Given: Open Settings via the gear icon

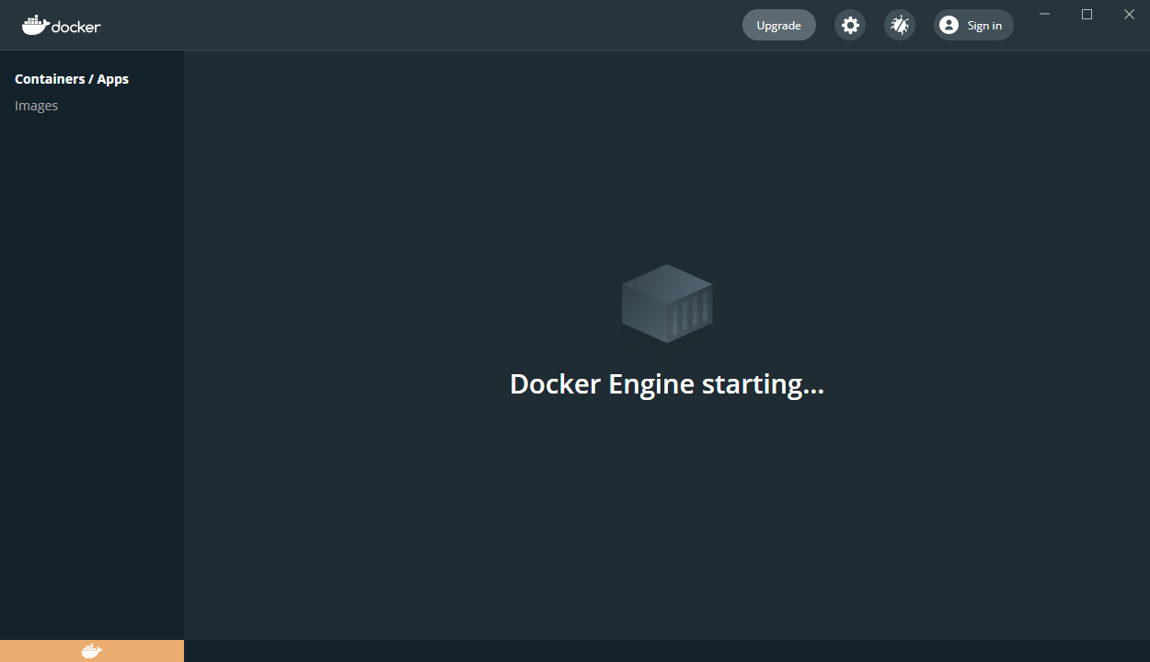Looking at the screenshot, I should tap(851, 25).
